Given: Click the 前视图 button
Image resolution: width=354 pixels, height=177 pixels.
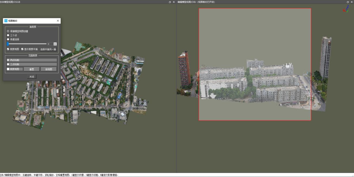Looking at the screenshot, I should pyautogui.click(x=49, y=69).
